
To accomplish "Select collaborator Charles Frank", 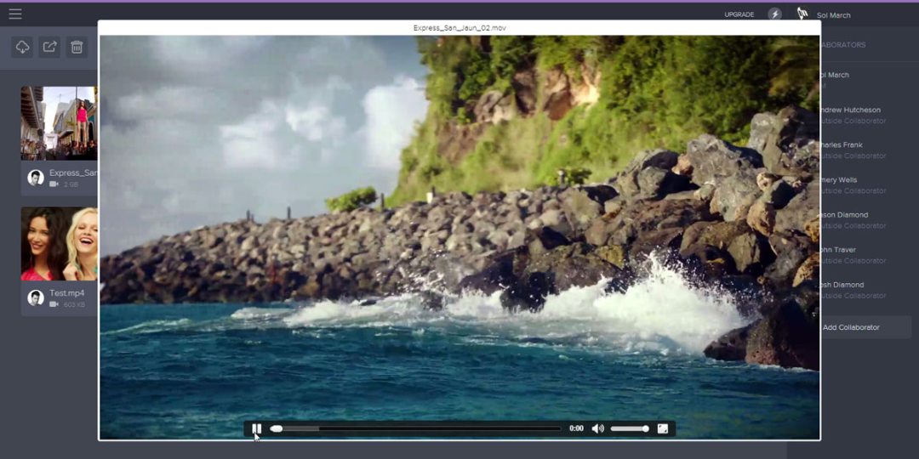I will [x=841, y=144].
